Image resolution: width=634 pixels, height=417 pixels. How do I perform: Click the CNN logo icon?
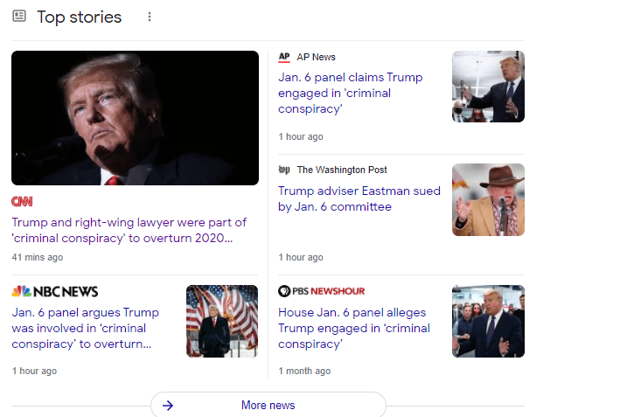point(23,201)
